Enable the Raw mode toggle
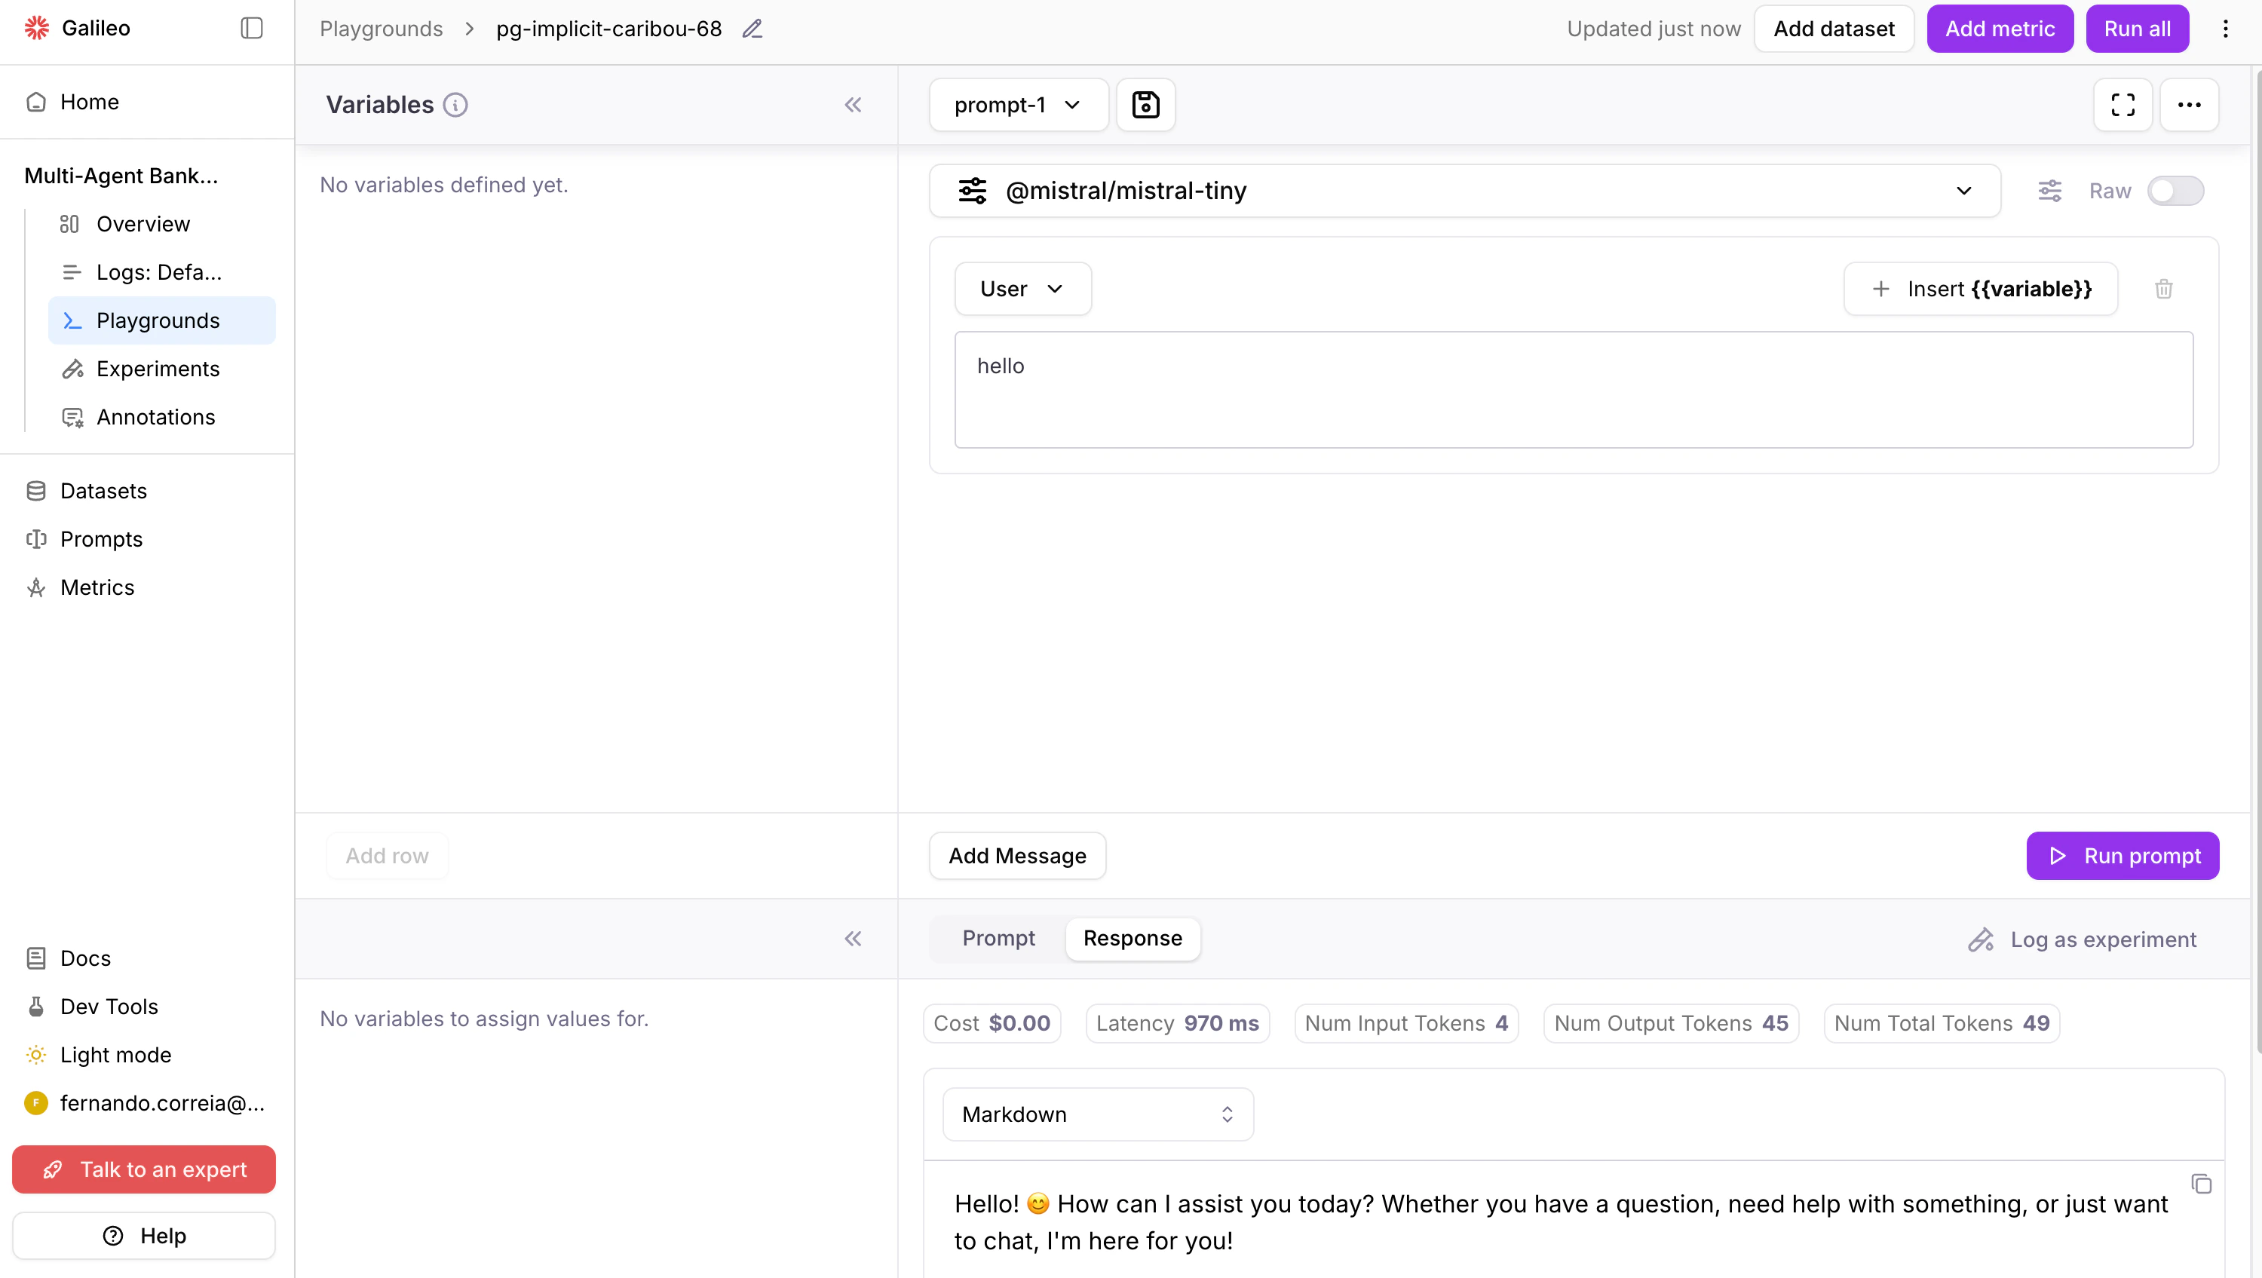Screen dimensions: 2262x1278 (x=2176, y=191)
